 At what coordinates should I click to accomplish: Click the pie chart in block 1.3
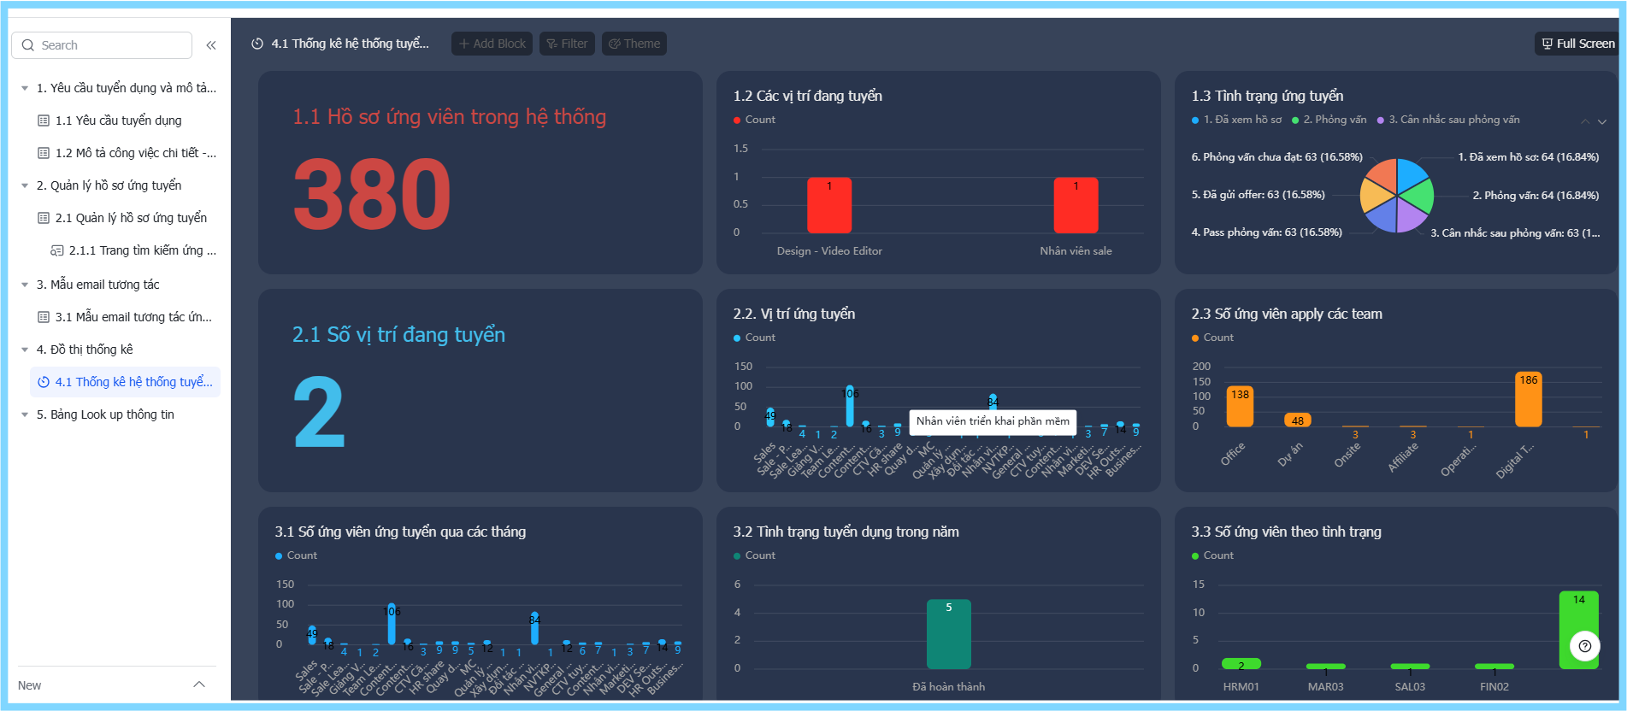point(1397,196)
